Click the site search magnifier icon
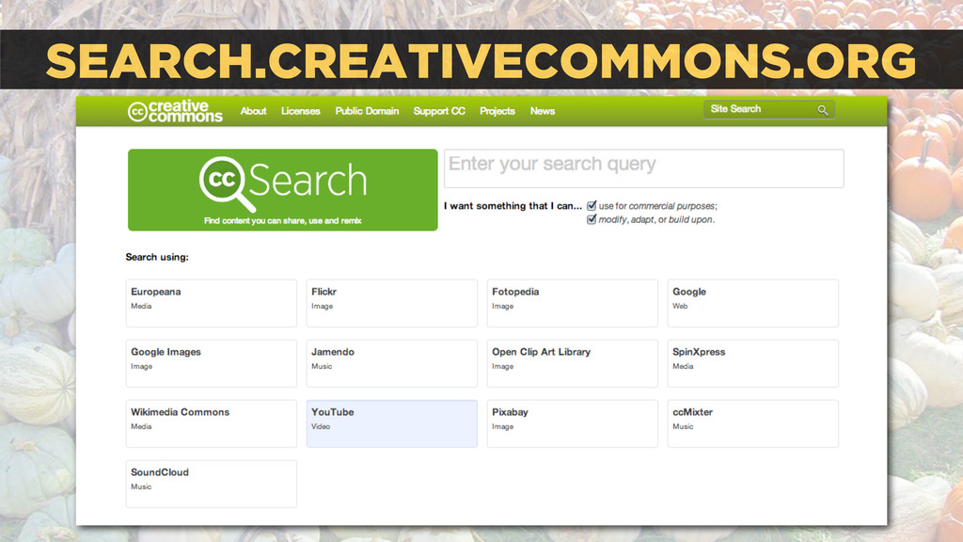963x542 pixels. [823, 110]
